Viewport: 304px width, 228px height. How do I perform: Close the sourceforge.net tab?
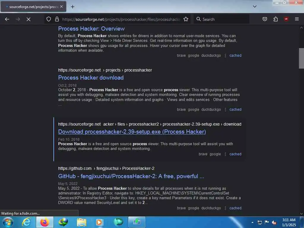coord(61,7)
